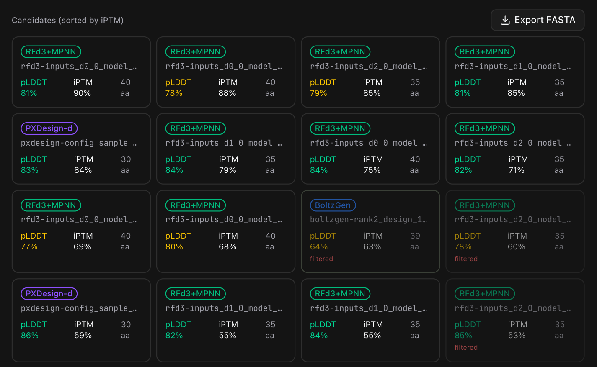
Task: Click the pLDDT 83% value
Action: [x=30, y=170]
